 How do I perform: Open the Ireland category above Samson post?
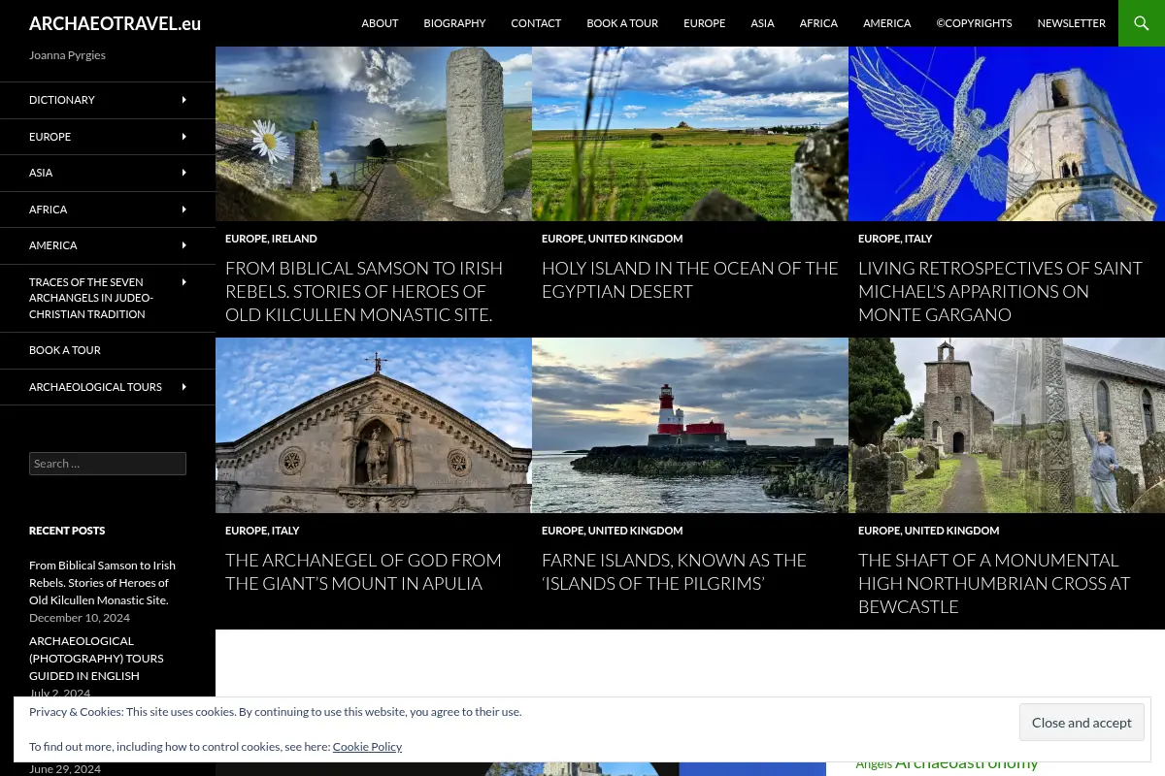click(294, 239)
